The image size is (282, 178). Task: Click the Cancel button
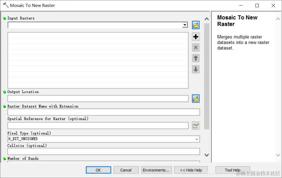click(126, 170)
